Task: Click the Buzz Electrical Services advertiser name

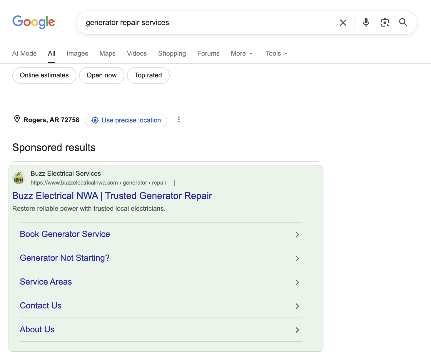Action: tap(66, 173)
